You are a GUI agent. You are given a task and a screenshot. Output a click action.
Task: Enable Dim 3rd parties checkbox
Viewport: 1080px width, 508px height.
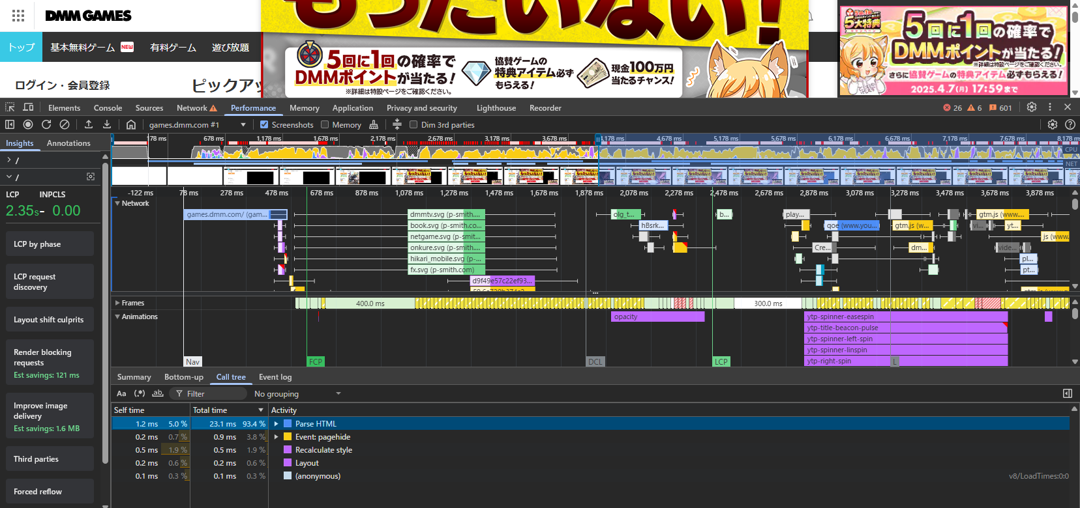(x=413, y=124)
